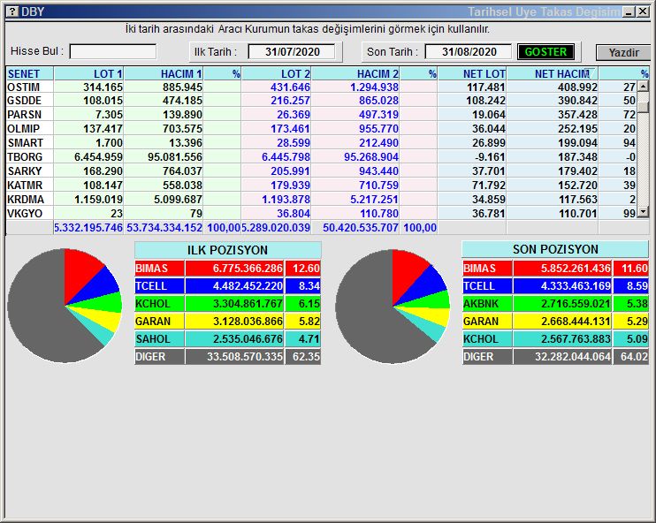Image resolution: width=656 pixels, height=523 pixels.
Task: Click red BIMAS swatch in ILK POZISYON
Action: click(x=159, y=268)
